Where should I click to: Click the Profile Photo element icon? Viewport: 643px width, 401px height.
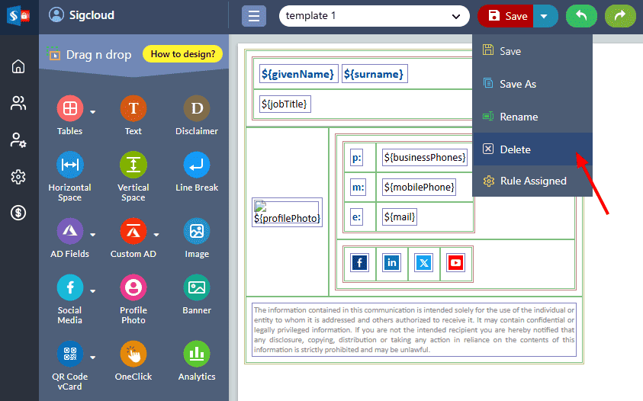tap(133, 287)
